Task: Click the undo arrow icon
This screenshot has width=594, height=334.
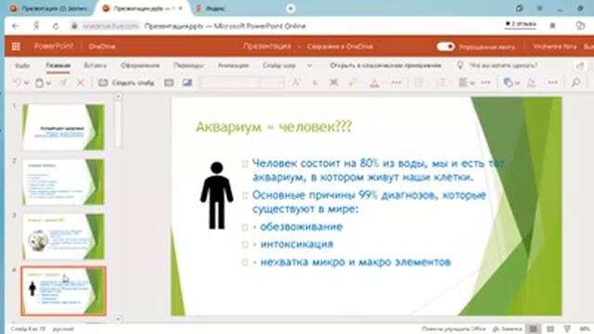Action: pyautogui.click(x=17, y=83)
